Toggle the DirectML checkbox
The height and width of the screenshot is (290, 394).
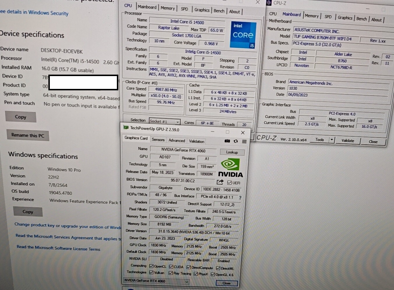point(218,268)
